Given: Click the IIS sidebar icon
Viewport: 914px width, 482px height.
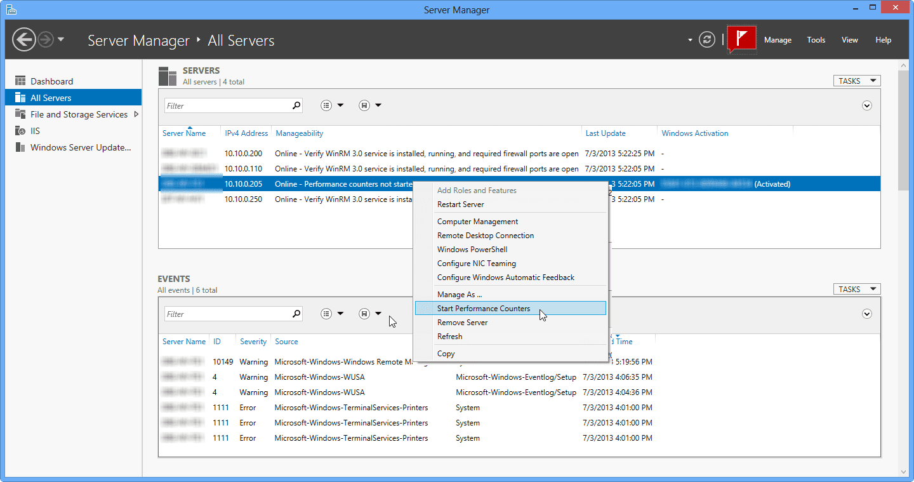Looking at the screenshot, I should click(19, 131).
